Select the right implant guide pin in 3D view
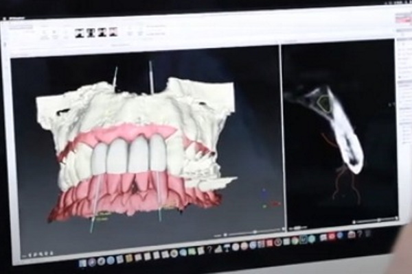This screenshot has height=274, width=412. (x=150, y=75)
